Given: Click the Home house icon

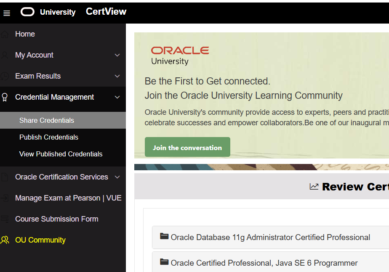Looking at the screenshot, I should (5, 34).
